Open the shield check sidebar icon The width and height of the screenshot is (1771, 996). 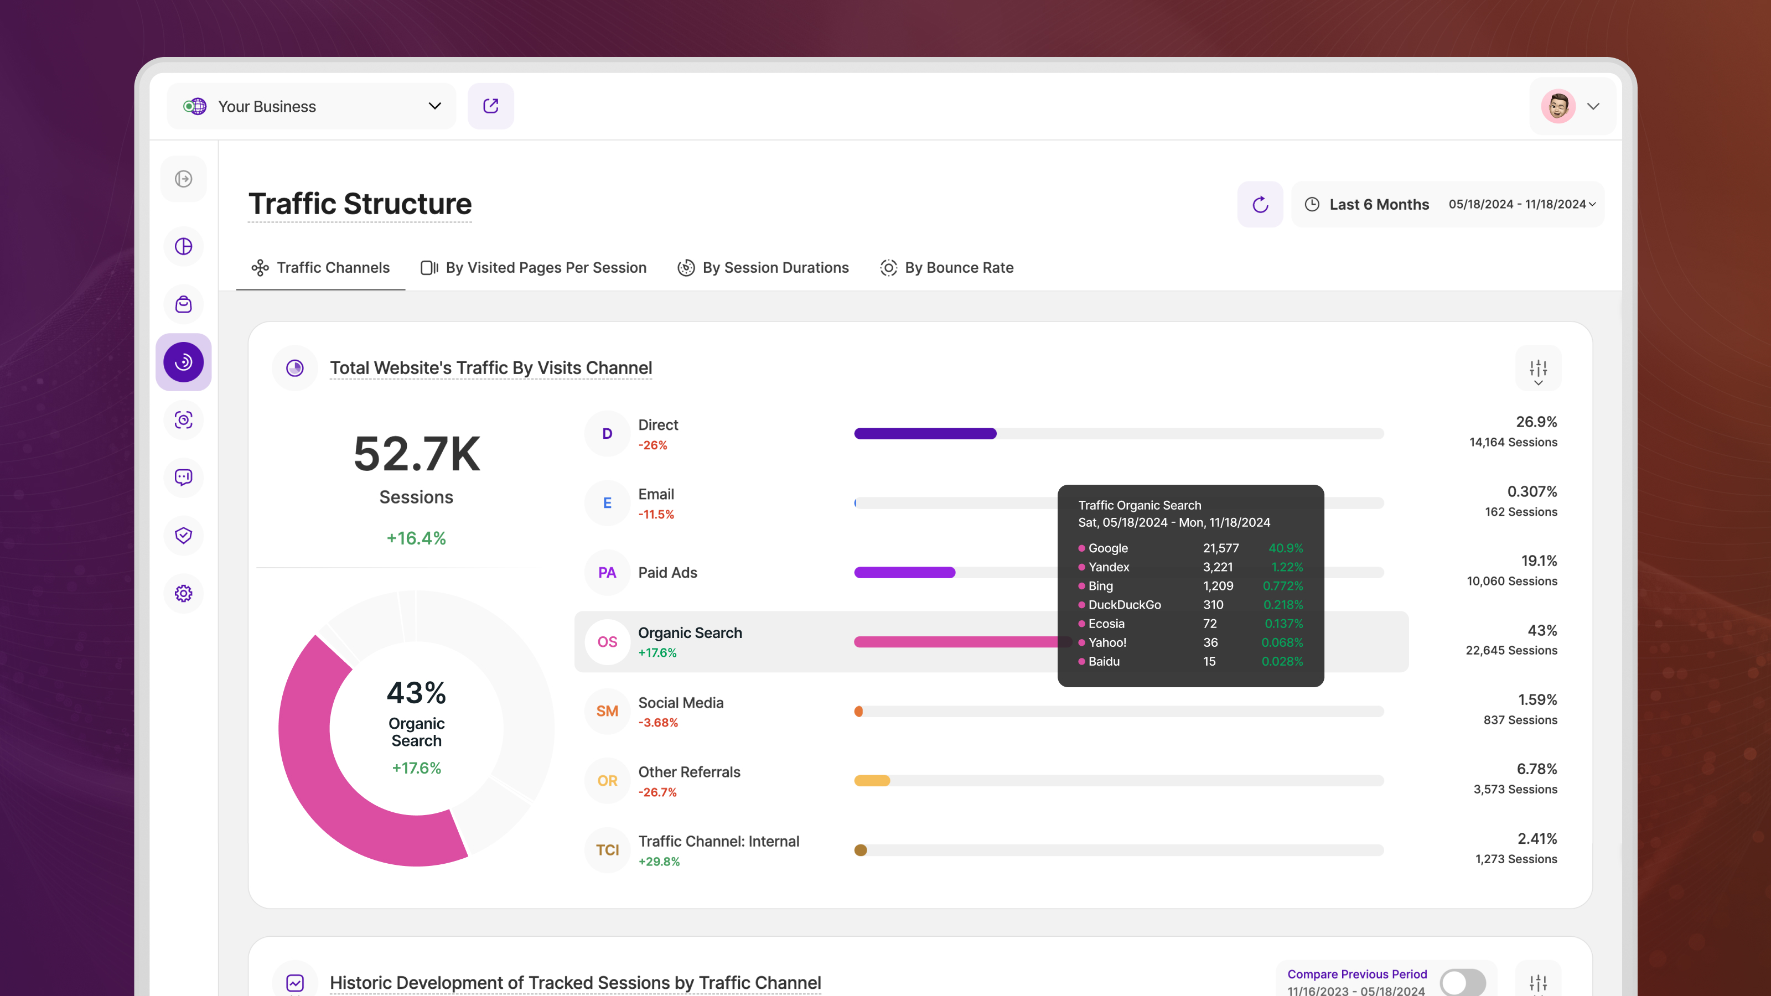click(x=184, y=536)
